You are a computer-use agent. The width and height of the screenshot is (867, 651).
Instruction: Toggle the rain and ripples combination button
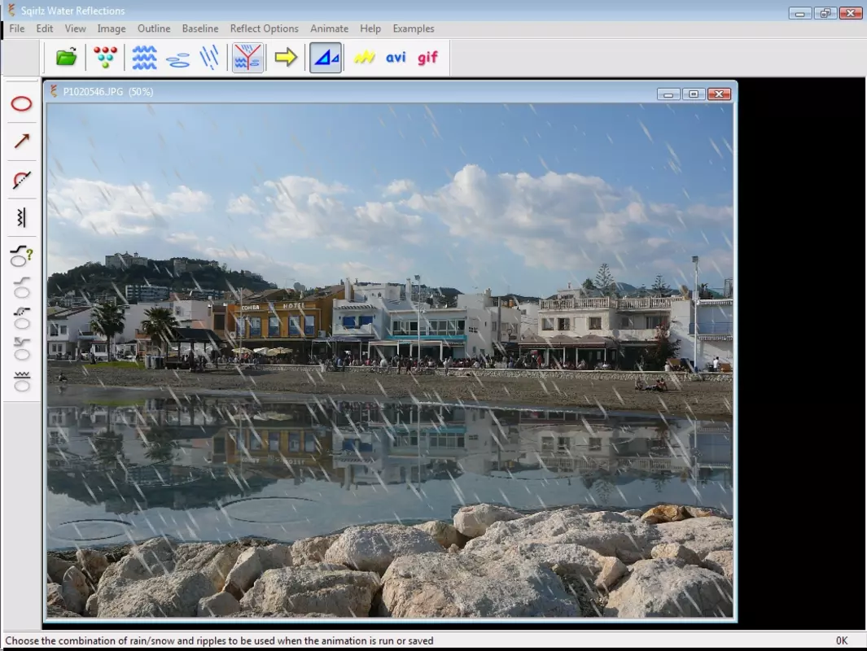(x=247, y=57)
